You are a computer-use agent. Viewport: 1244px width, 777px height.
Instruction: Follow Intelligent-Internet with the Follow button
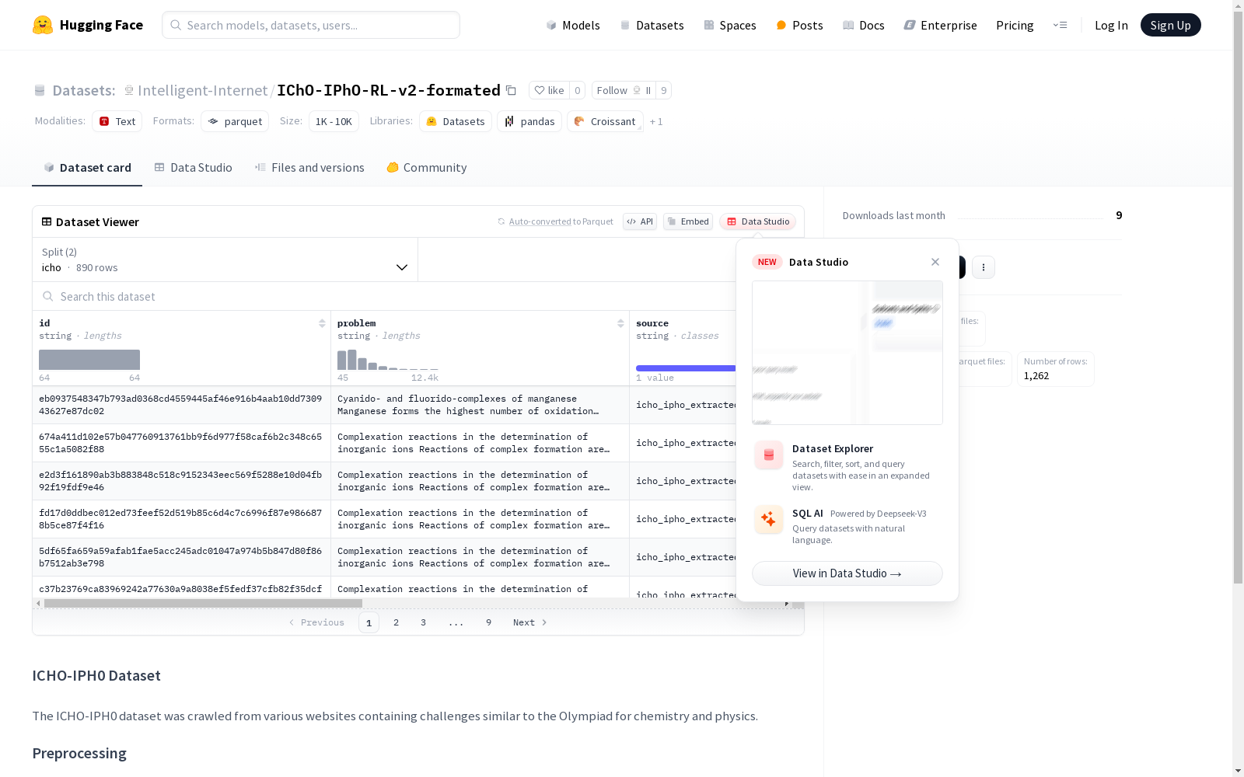pyautogui.click(x=624, y=90)
